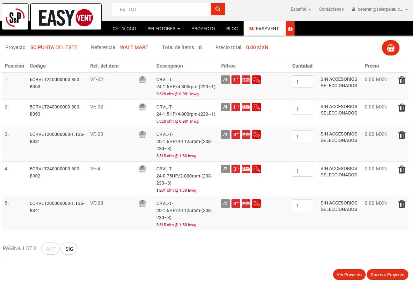Open the Contáctenos link
Image resolution: width=413 pixels, height=287 pixels.
331,9
